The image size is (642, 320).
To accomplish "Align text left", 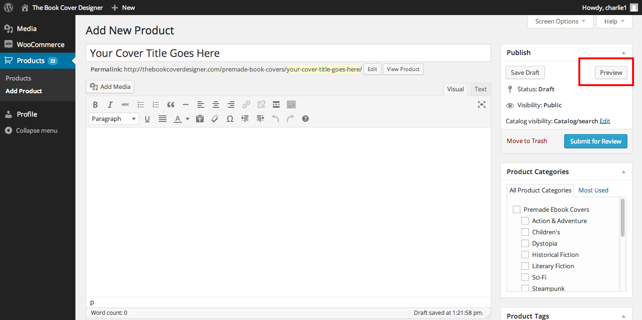I will [201, 104].
